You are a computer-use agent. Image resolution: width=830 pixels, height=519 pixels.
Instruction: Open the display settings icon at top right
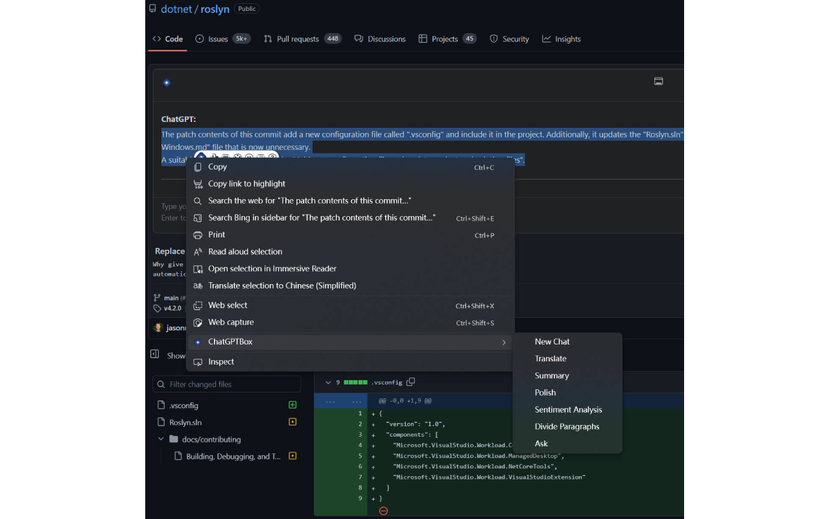659,81
